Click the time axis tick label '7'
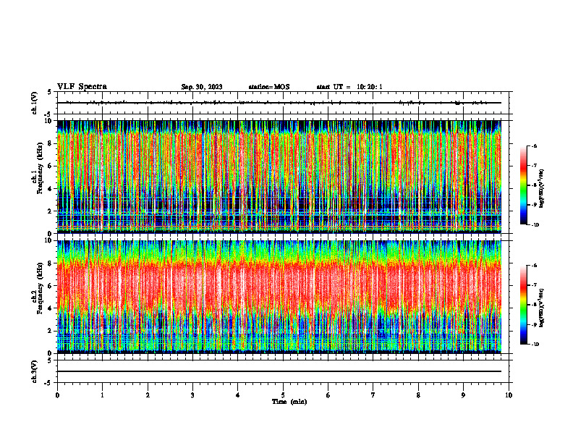 click(373, 395)
